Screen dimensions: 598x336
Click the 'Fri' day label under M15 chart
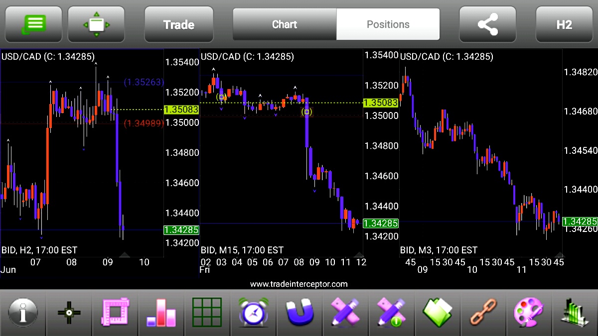(x=205, y=270)
